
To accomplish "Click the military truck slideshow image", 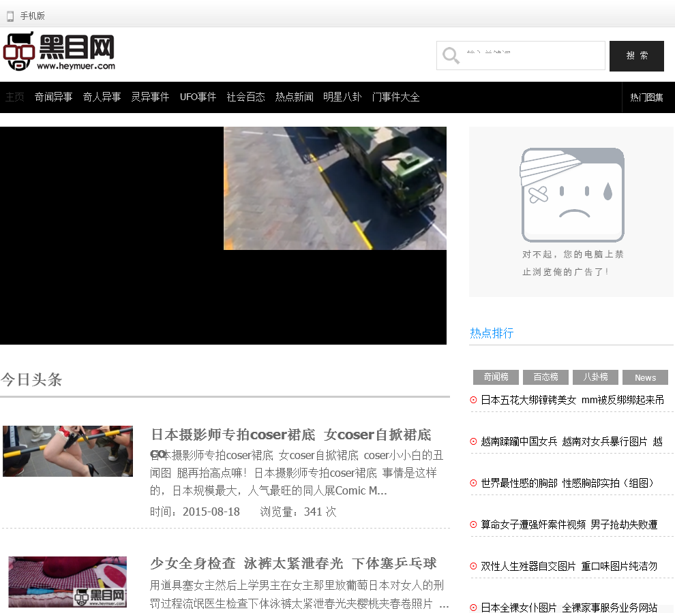I will pos(335,188).
